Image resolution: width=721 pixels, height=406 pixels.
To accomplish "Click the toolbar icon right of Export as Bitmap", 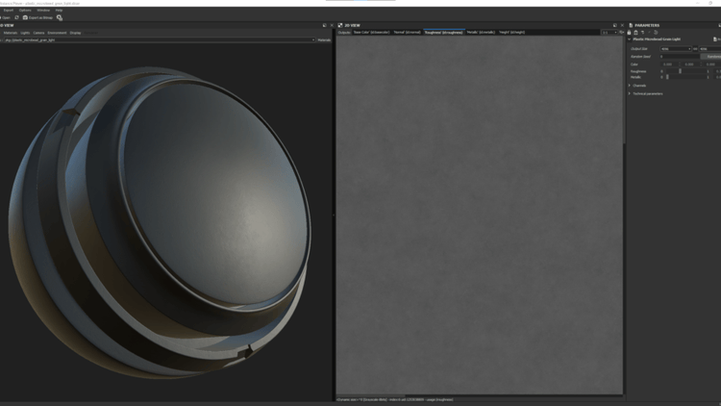I will (60, 17).
